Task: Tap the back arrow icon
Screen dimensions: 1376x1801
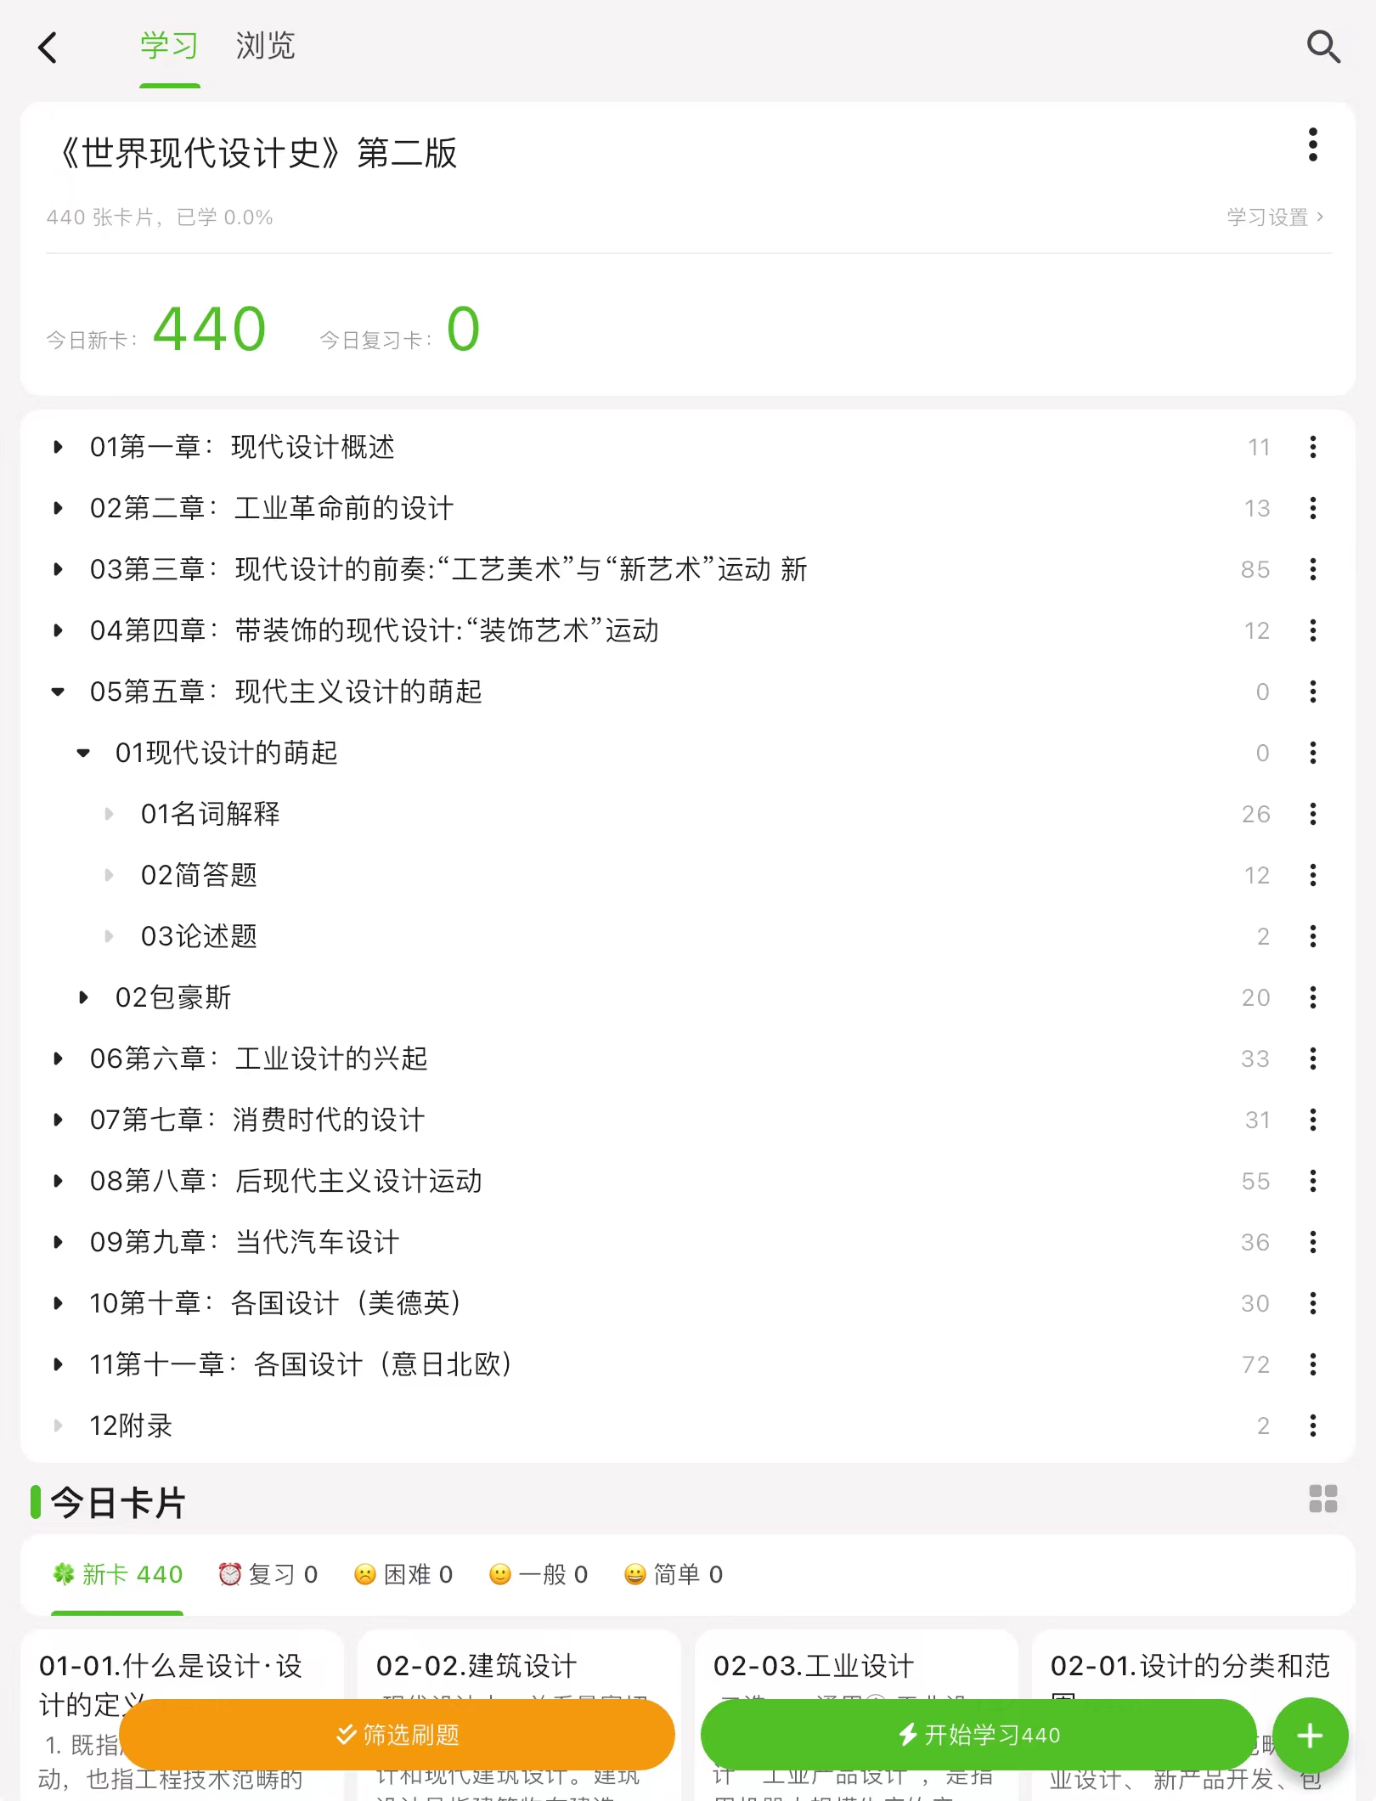Action: [48, 48]
